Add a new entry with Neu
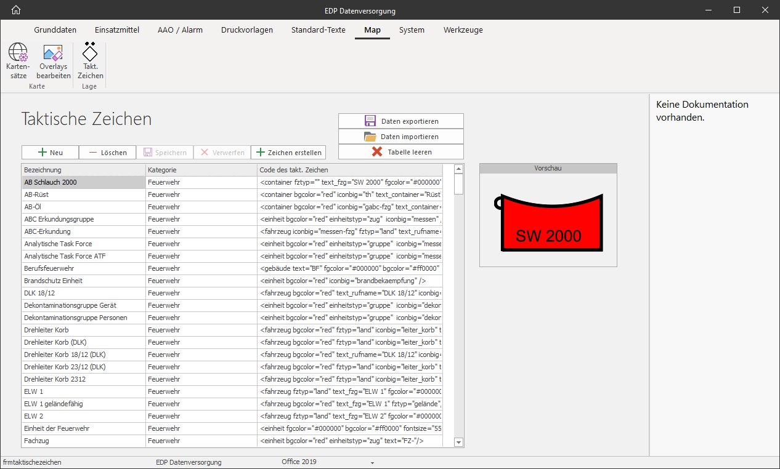780x469 pixels. (50, 153)
